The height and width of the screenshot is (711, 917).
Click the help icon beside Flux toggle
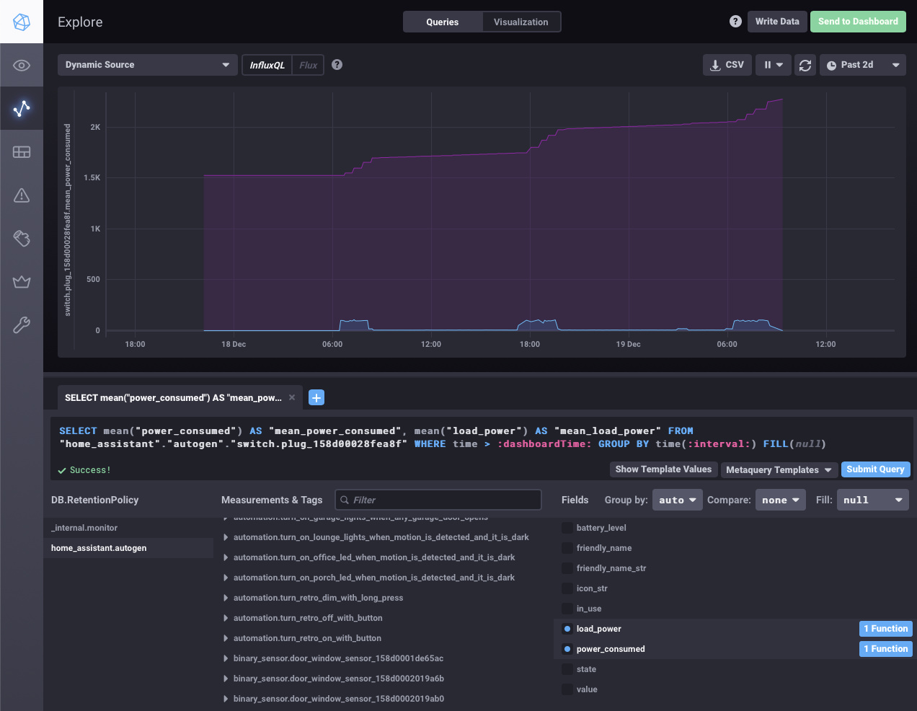pos(337,65)
